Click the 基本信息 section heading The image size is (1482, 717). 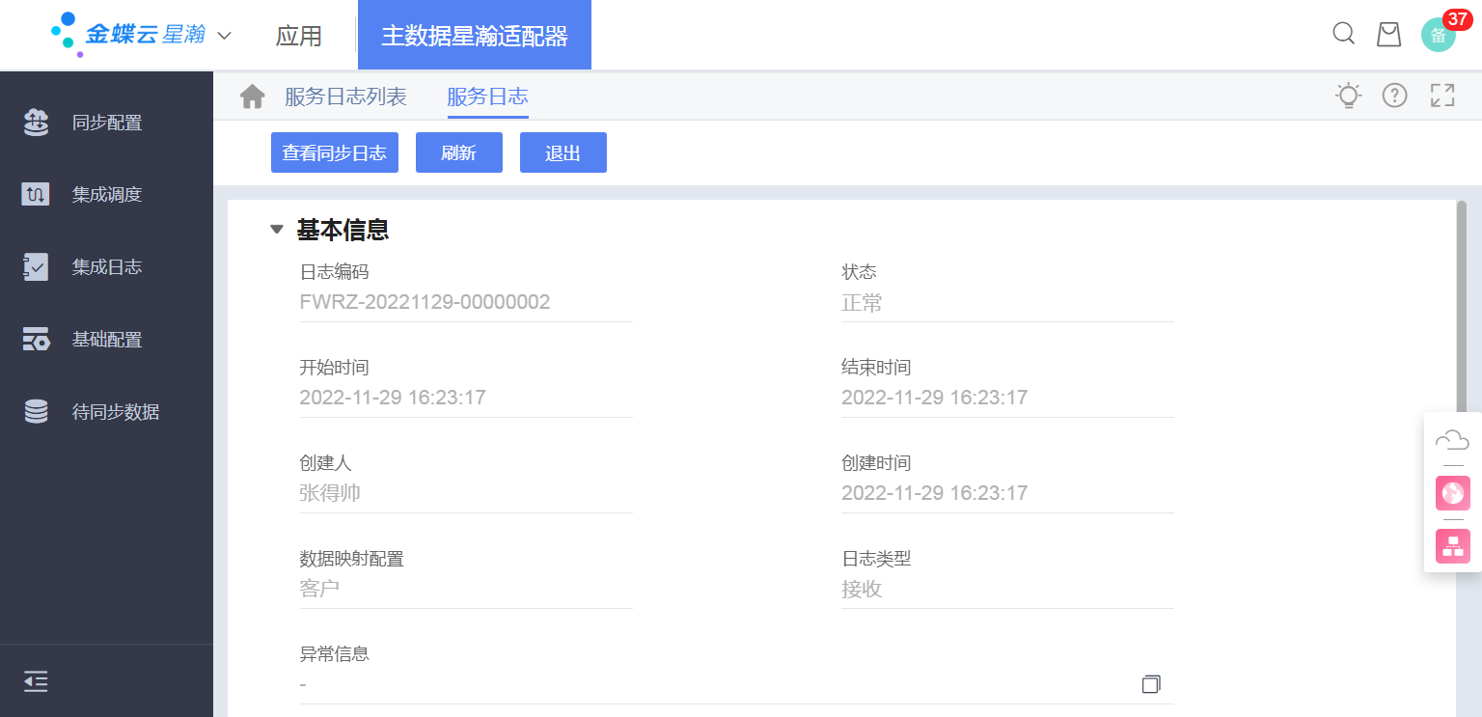tap(343, 230)
